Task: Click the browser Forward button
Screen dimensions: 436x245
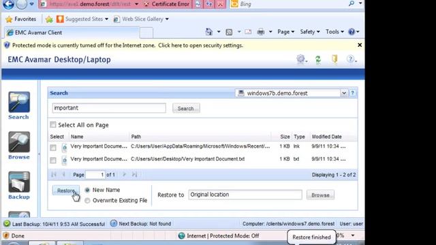Action: (x=22, y=4)
